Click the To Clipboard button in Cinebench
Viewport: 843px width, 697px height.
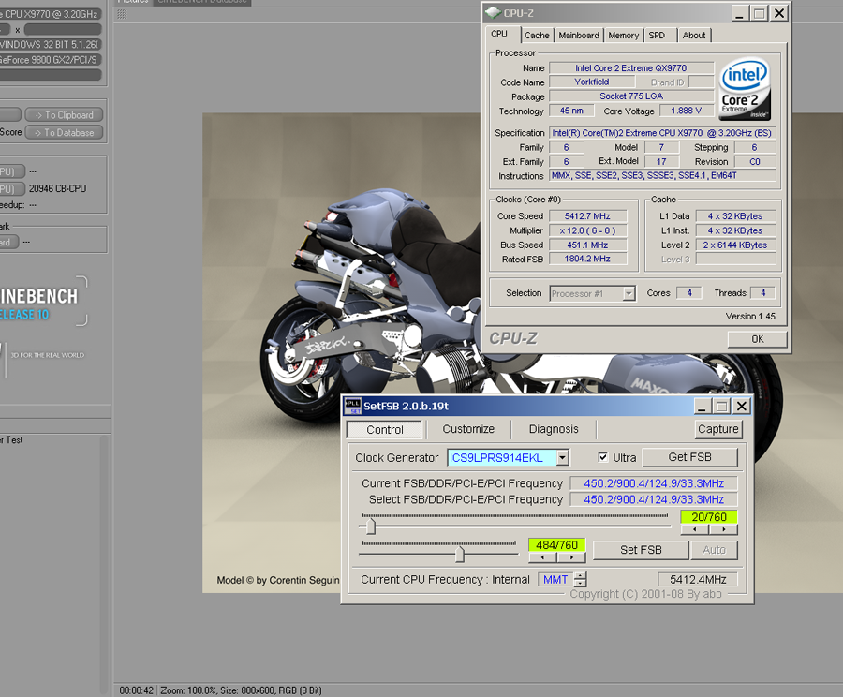click(64, 115)
